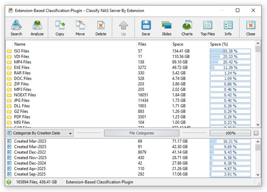Screen dimensions: 267x192
Task: Click category icon of Created Dec-2022 row
Action: 9,152
